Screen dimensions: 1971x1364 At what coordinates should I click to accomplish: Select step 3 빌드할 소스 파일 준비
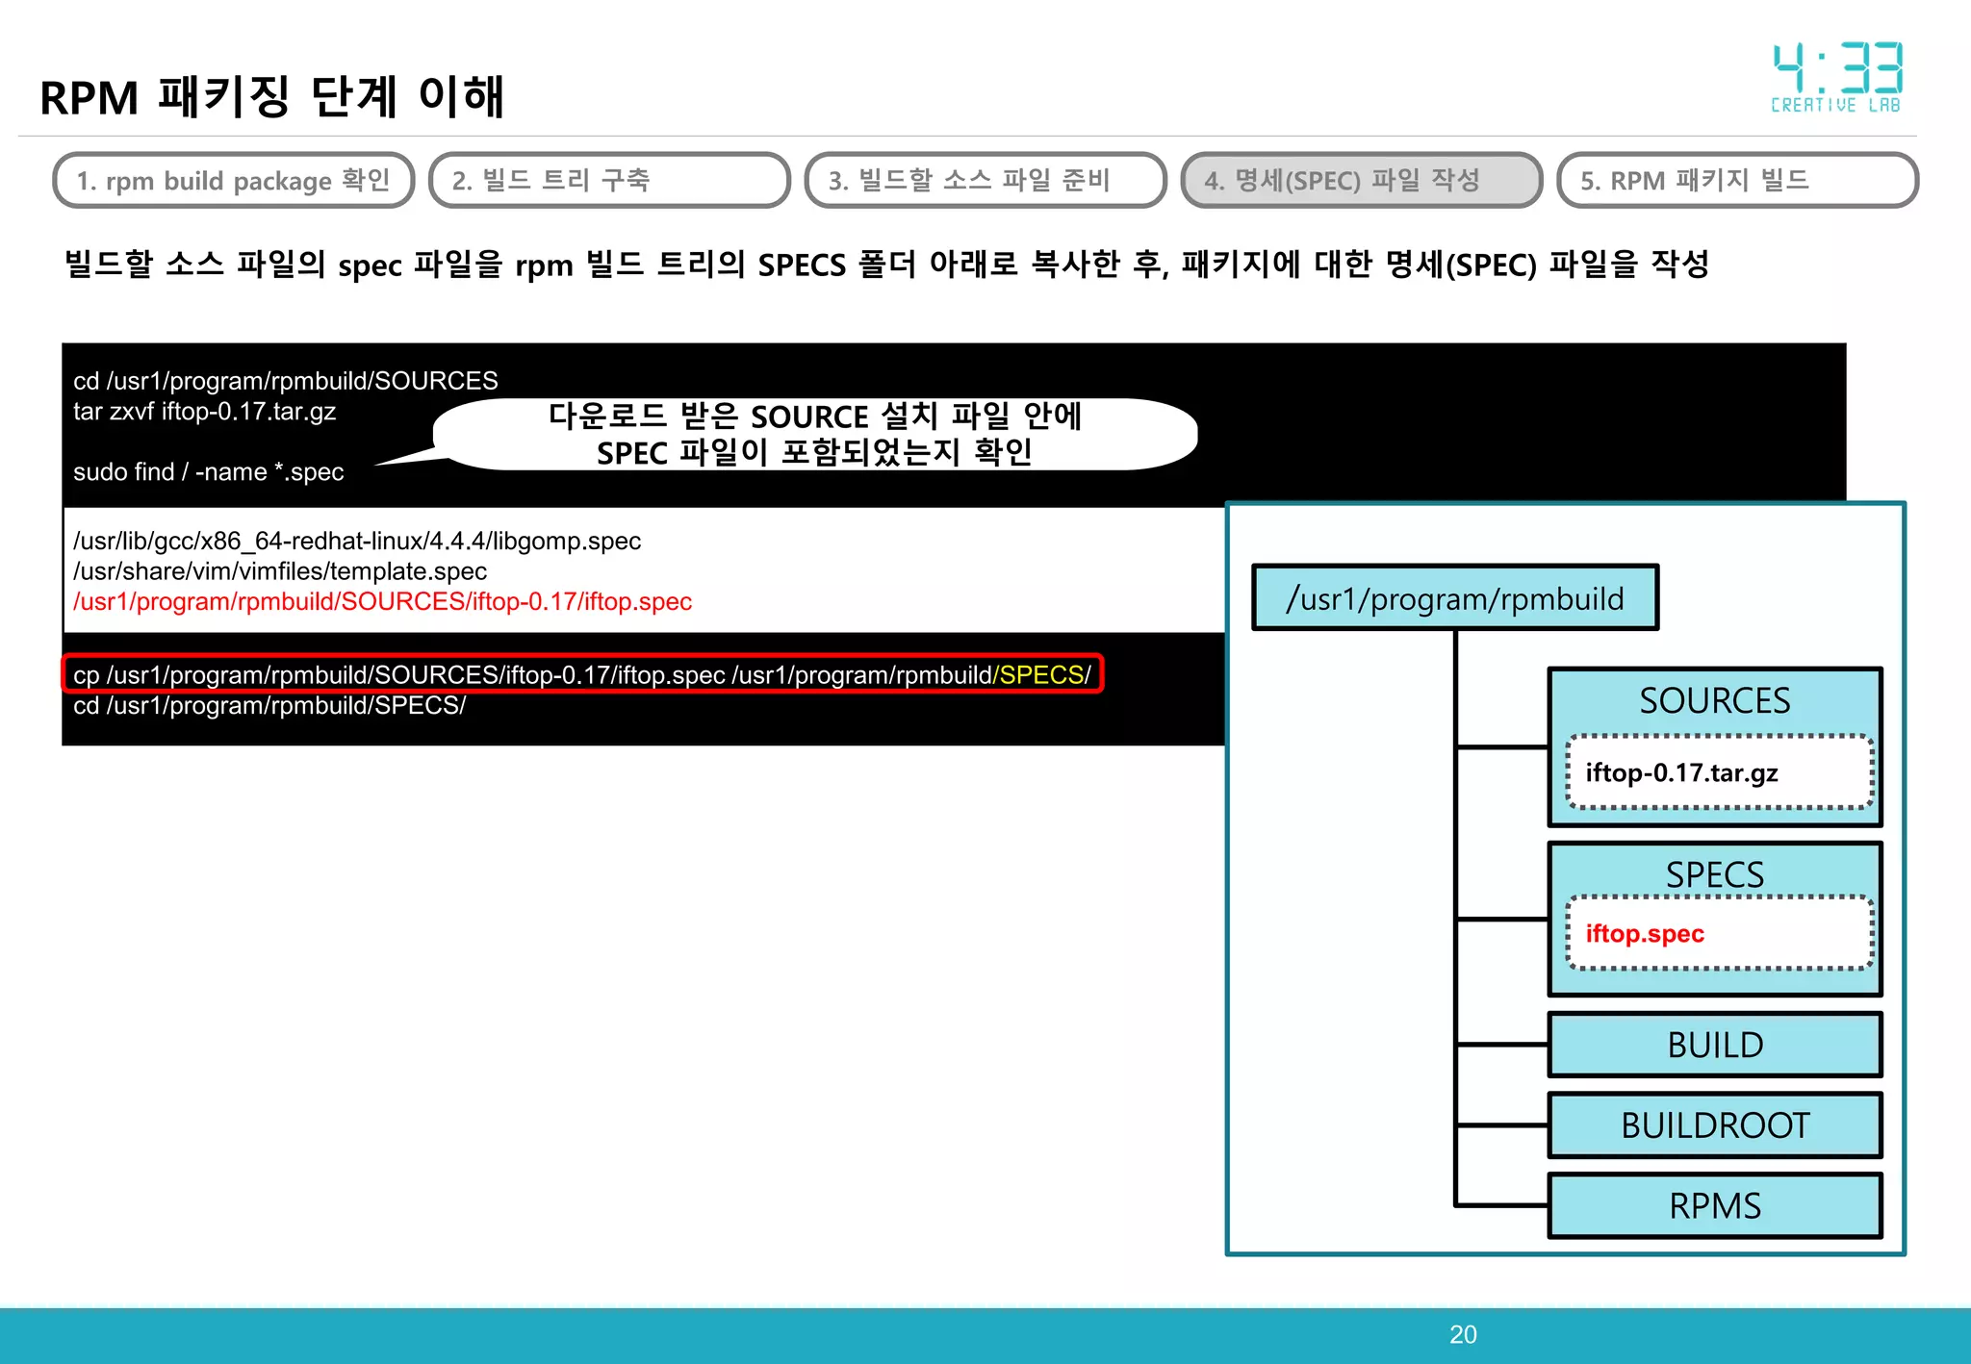985,180
